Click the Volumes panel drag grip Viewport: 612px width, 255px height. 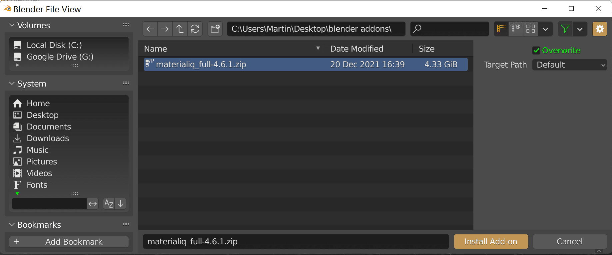(126, 25)
